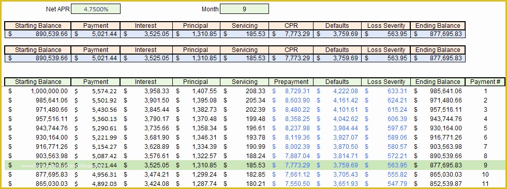Select payment number 2 cell
The image size is (507, 189).
tap(485, 100)
